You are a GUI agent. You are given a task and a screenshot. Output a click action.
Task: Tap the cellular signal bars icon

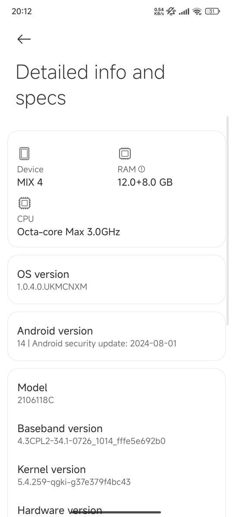tap(184, 12)
